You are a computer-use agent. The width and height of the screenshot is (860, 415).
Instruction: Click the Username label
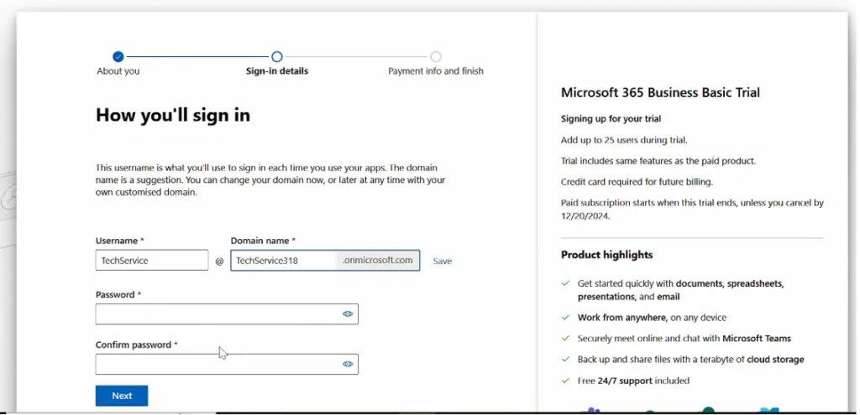pos(116,241)
